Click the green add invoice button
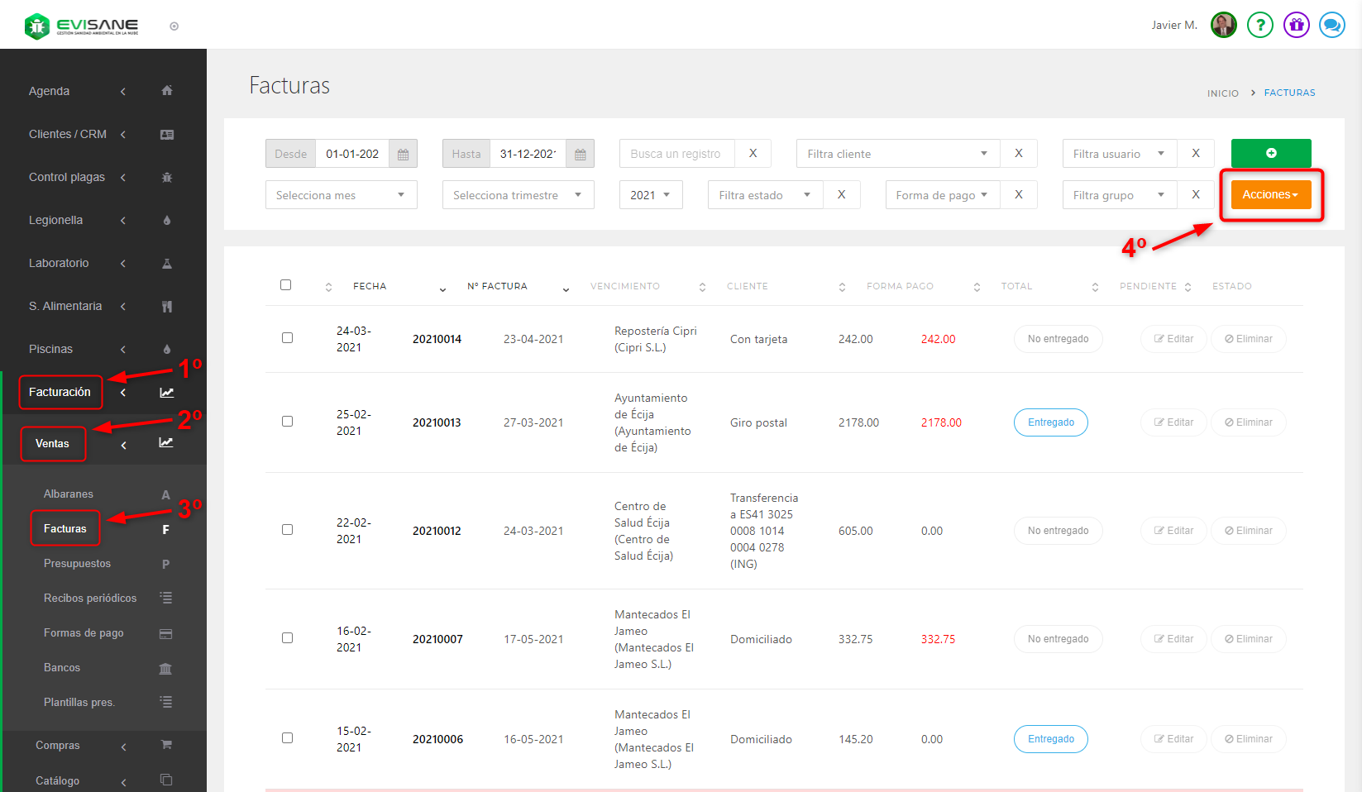The height and width of the screenshot is (792, 1362). click(1270, 153)
